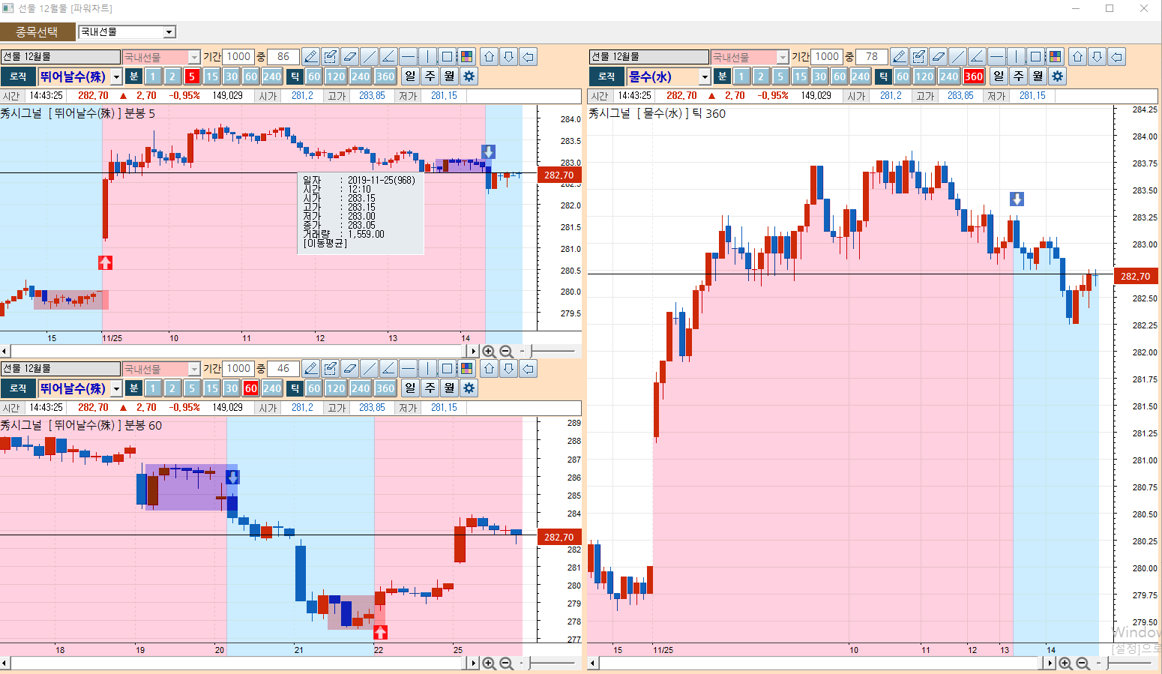Switch the 분봉 5 chart to weekly (주)
The height and width of the screenshot is (674, 1162).
coord(430,76)
